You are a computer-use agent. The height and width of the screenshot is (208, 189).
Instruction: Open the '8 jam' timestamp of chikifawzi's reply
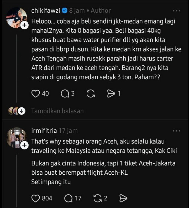[x=77, y=11]
